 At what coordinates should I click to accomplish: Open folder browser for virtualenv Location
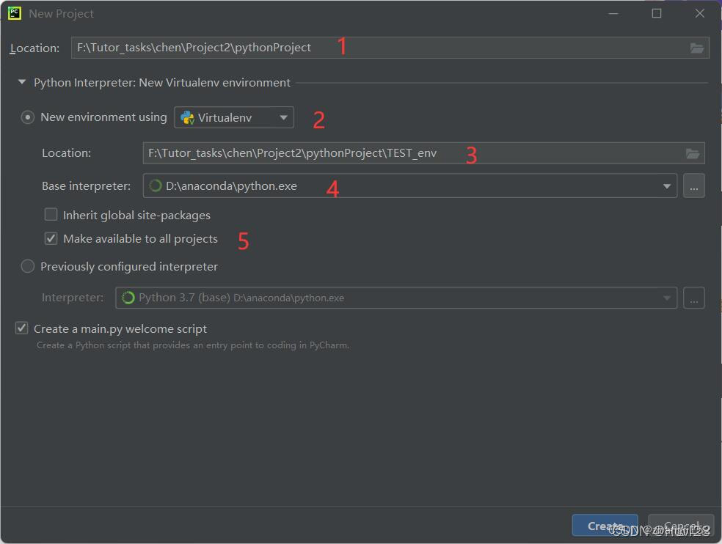point(693,152)
